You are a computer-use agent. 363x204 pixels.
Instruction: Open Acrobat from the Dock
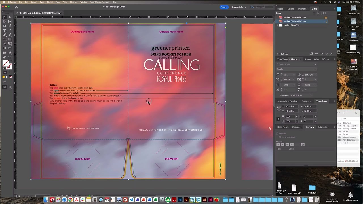(174, 200)
